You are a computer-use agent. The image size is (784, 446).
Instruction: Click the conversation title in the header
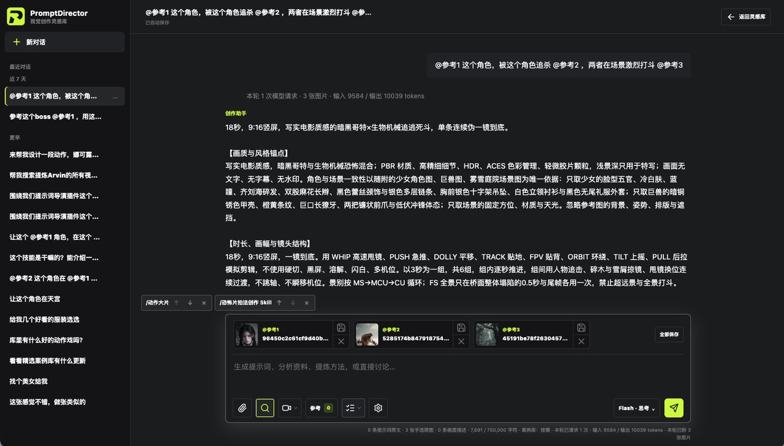pos(258,12)
